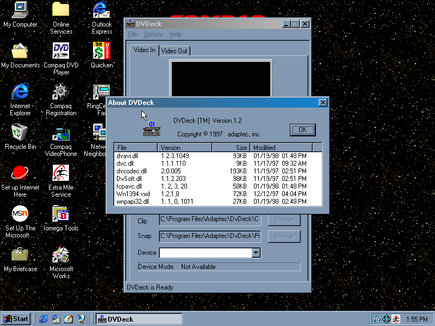435x326 pixels.
Task: Click the Outlook Express quick launch icon
Action: click(x=56, y=319)
